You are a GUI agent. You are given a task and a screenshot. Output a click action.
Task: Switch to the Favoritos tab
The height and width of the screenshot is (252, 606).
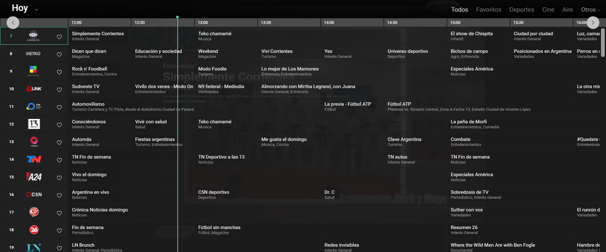click(488, 10)
